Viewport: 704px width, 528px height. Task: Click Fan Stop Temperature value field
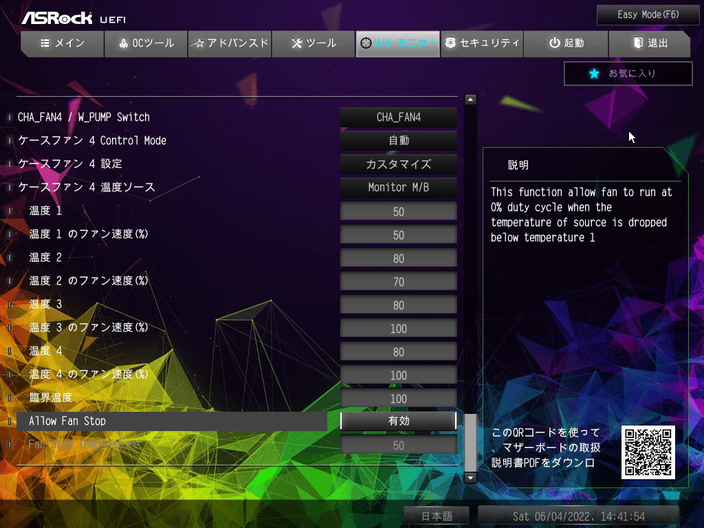pyautogui.click(x=398, y=445)
